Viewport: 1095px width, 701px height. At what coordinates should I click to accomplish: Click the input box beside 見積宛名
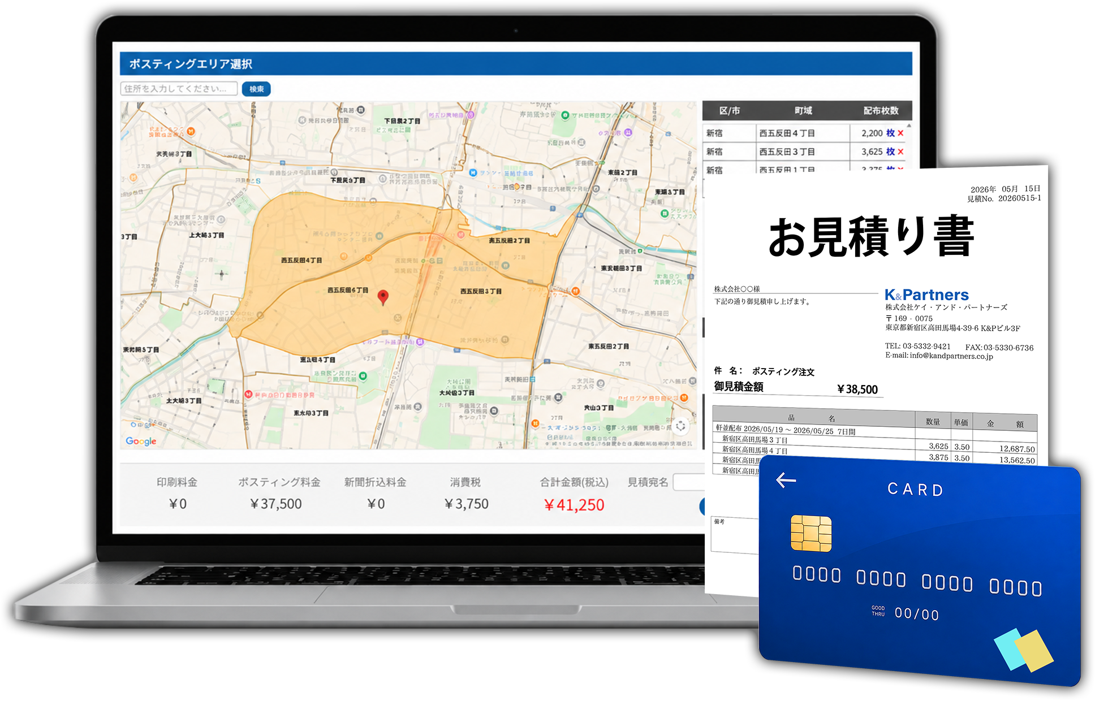pos(689,482)
